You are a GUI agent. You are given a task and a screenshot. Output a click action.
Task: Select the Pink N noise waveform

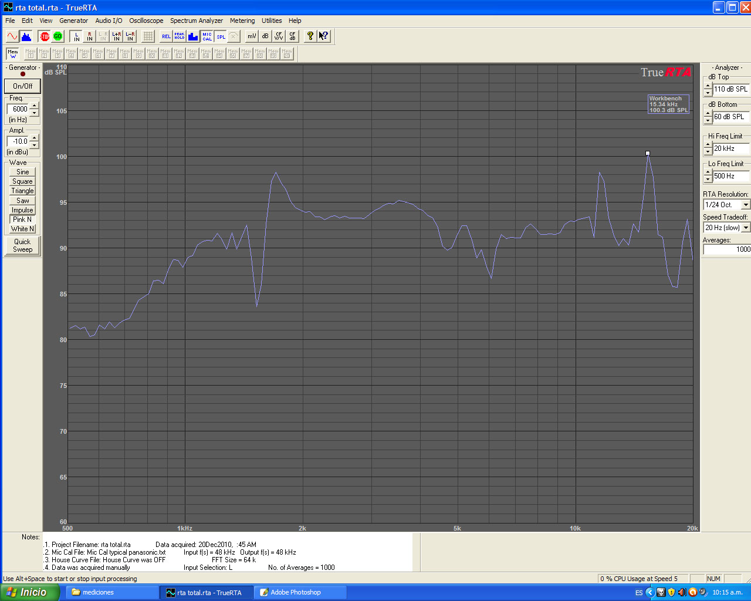[x=23, y=220]
